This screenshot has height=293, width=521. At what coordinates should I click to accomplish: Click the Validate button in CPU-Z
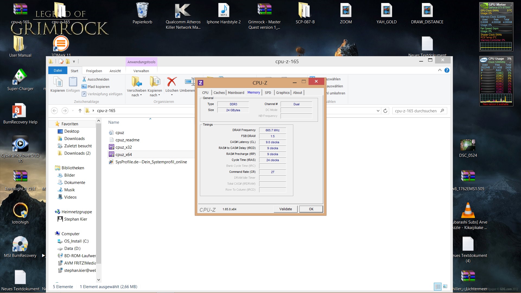[285, 209]
